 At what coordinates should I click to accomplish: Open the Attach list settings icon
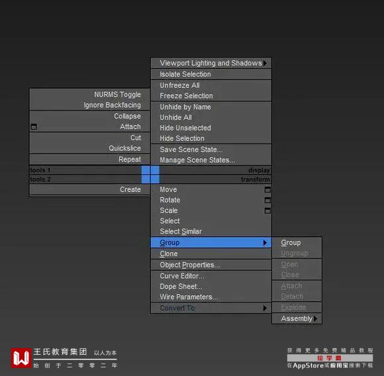34,127
